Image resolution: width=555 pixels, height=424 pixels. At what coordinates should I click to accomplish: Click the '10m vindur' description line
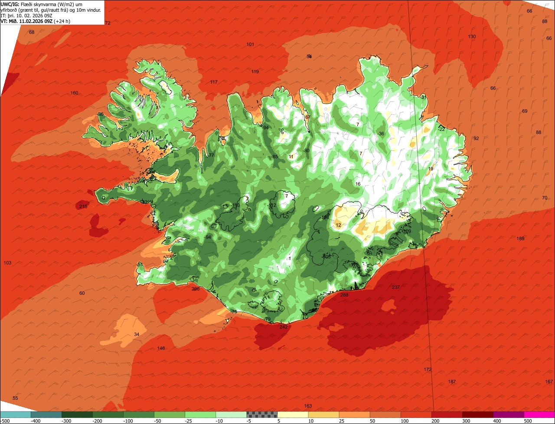click(x=51, y=10)
